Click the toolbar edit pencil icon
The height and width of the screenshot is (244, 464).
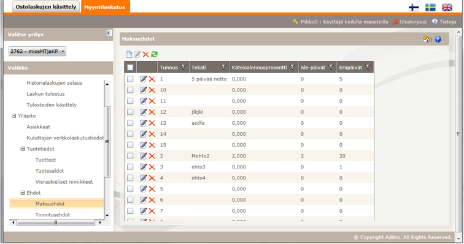coord(137,54)
